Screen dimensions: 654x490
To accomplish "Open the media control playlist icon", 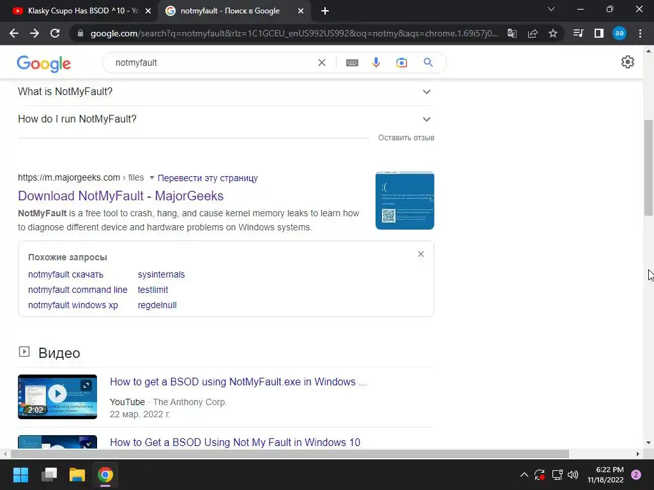I will coord(578,33).
